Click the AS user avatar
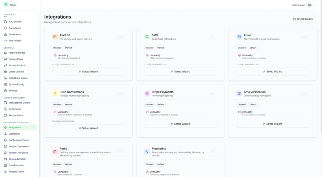This screenshot has height=177, width=322. (309, 5)
